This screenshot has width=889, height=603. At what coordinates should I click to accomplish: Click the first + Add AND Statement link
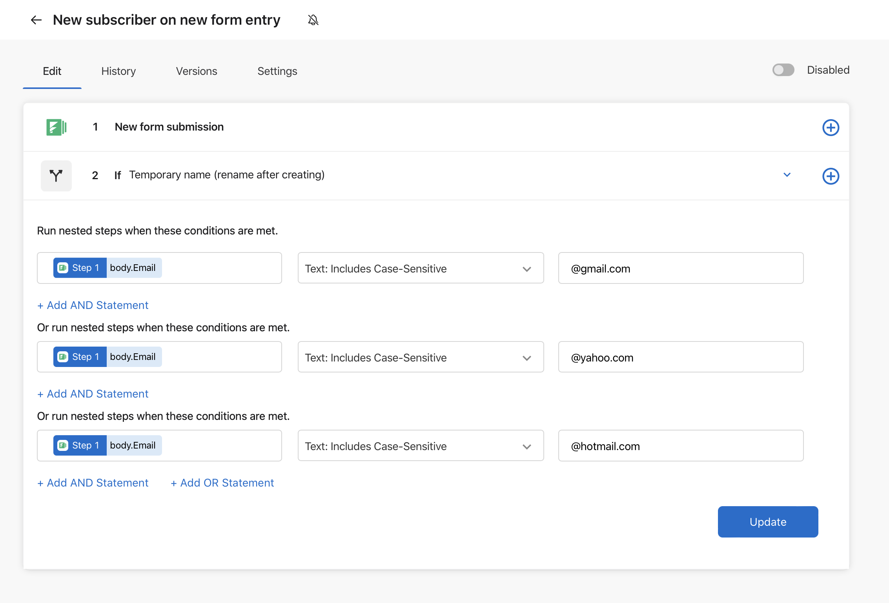93,305
